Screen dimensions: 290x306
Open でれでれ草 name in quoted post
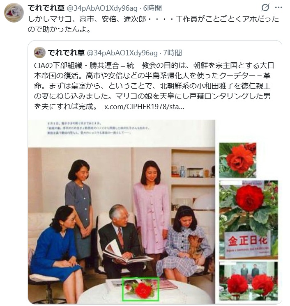pos(66,53)
